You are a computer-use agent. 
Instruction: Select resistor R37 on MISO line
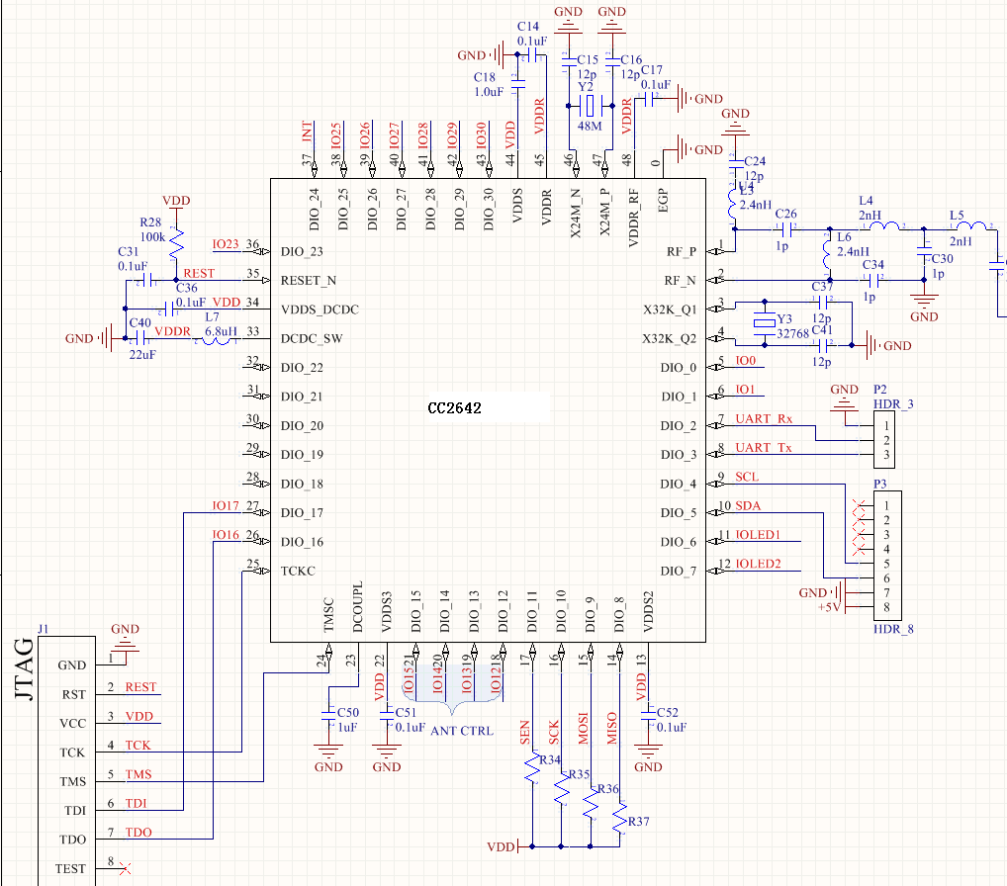620,817
